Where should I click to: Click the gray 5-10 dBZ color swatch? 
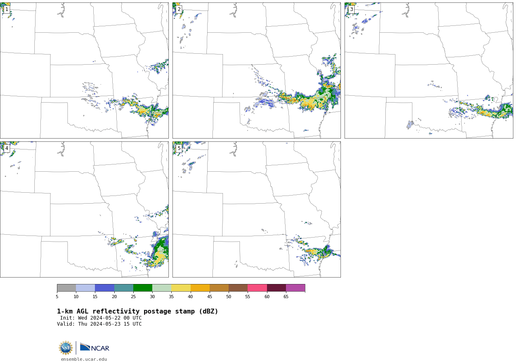pyautogui.click(x=66, y=288)
